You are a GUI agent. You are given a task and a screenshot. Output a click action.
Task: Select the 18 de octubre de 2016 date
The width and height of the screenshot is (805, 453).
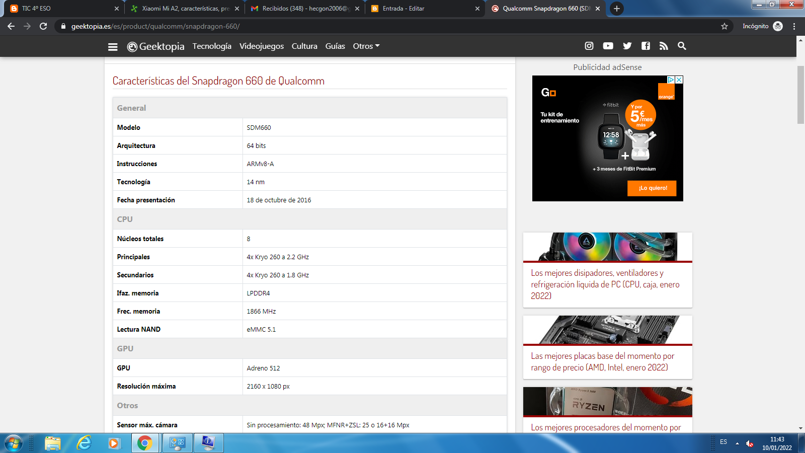point(279,200)
